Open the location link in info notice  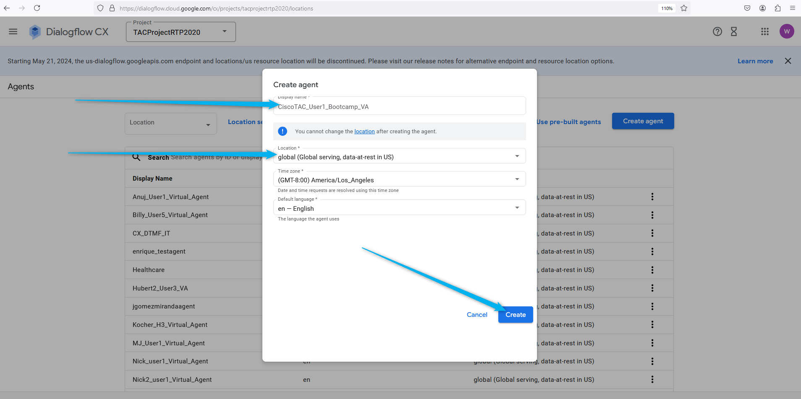(364, 131)
